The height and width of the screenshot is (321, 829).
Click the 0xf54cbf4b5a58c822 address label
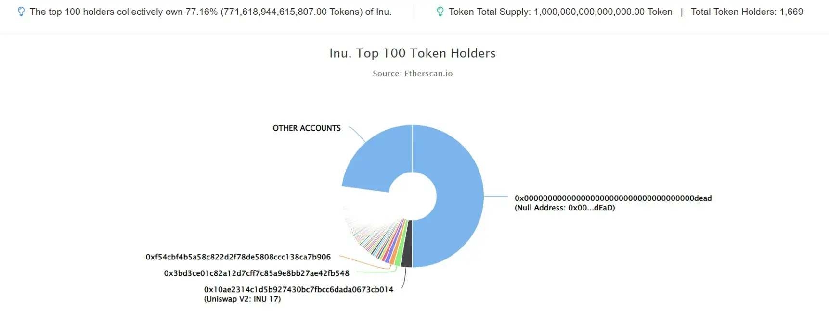(x=238, y=257)
